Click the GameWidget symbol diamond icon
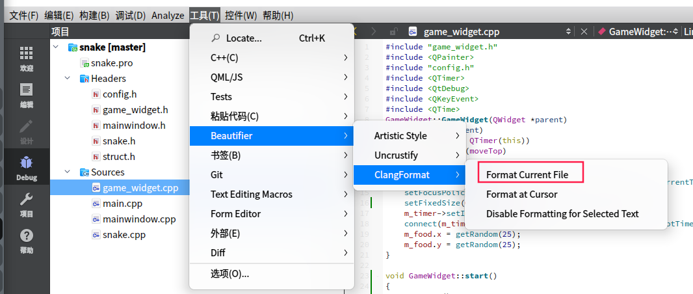Image resolution: width=693 pixels, height=294 pixels. [601, 32]
